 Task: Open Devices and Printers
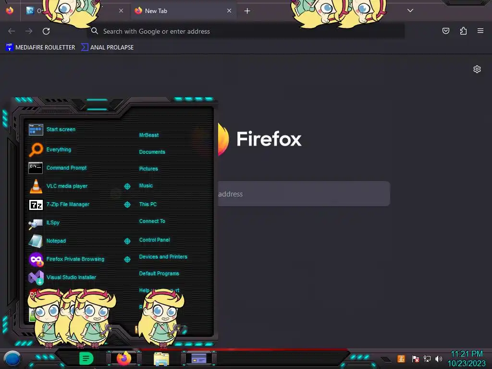[163, 257]
